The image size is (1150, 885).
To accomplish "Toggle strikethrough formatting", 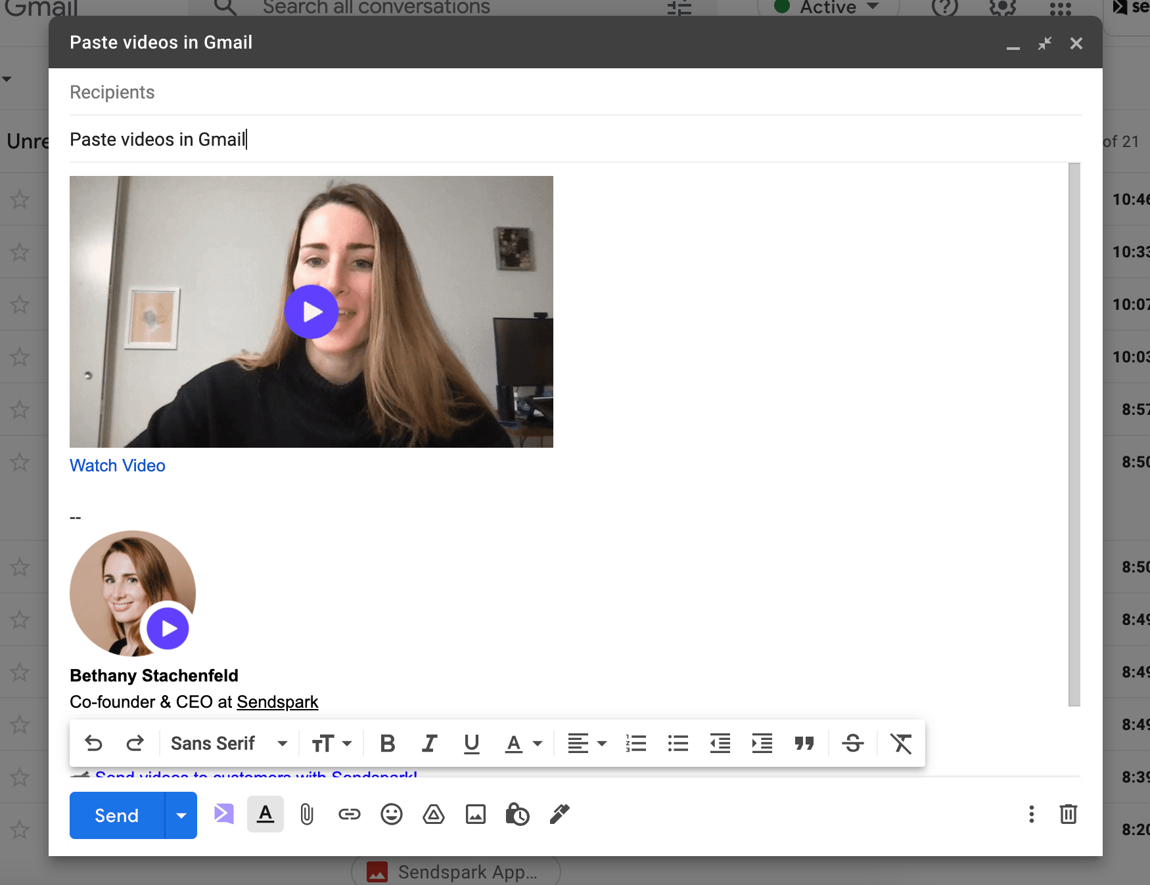I will [x=853, y=743].
